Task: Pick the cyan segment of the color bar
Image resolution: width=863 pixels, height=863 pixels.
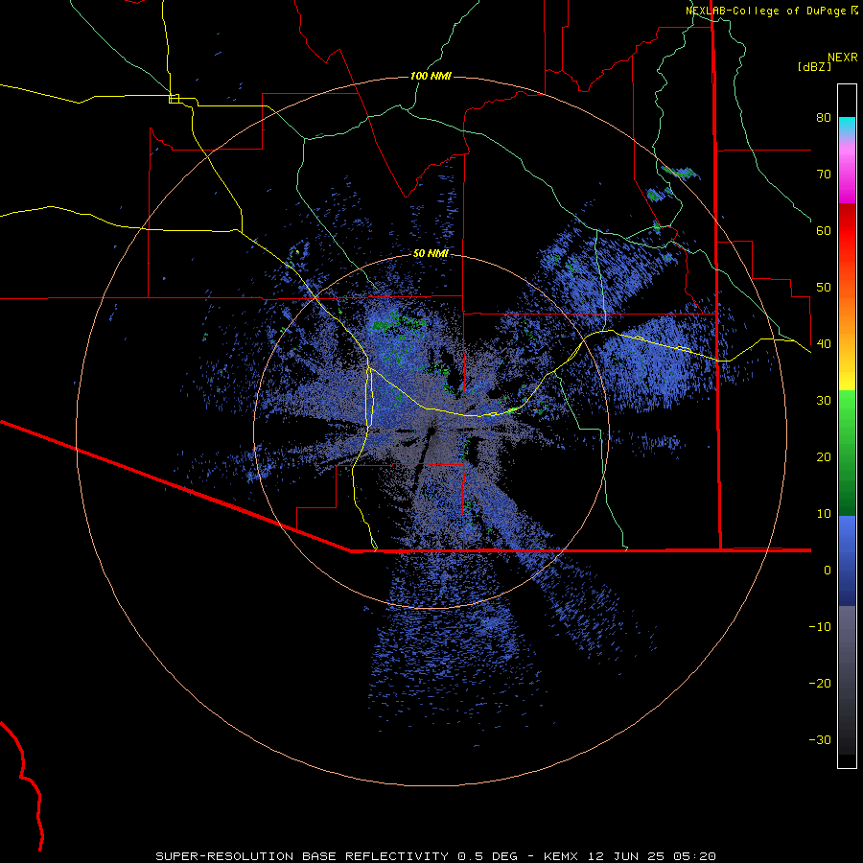Action: (847, 128)
